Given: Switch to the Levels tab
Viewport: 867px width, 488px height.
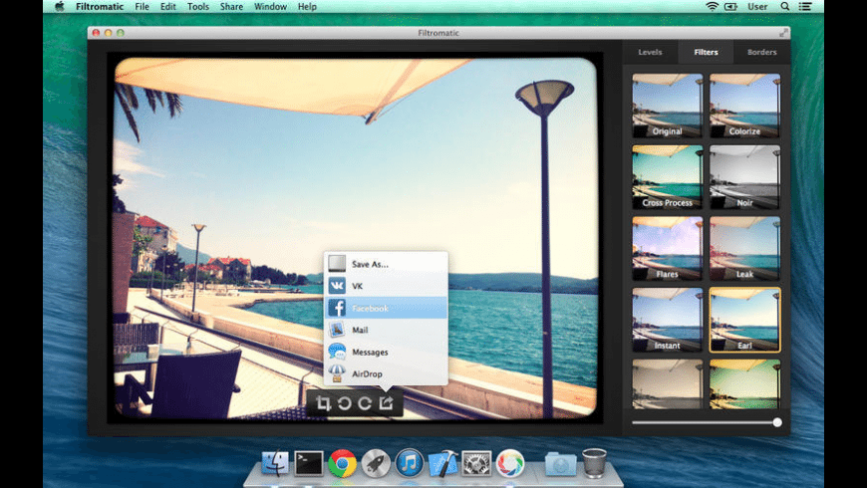Looking at the screenshot, I should click(650, 52).
